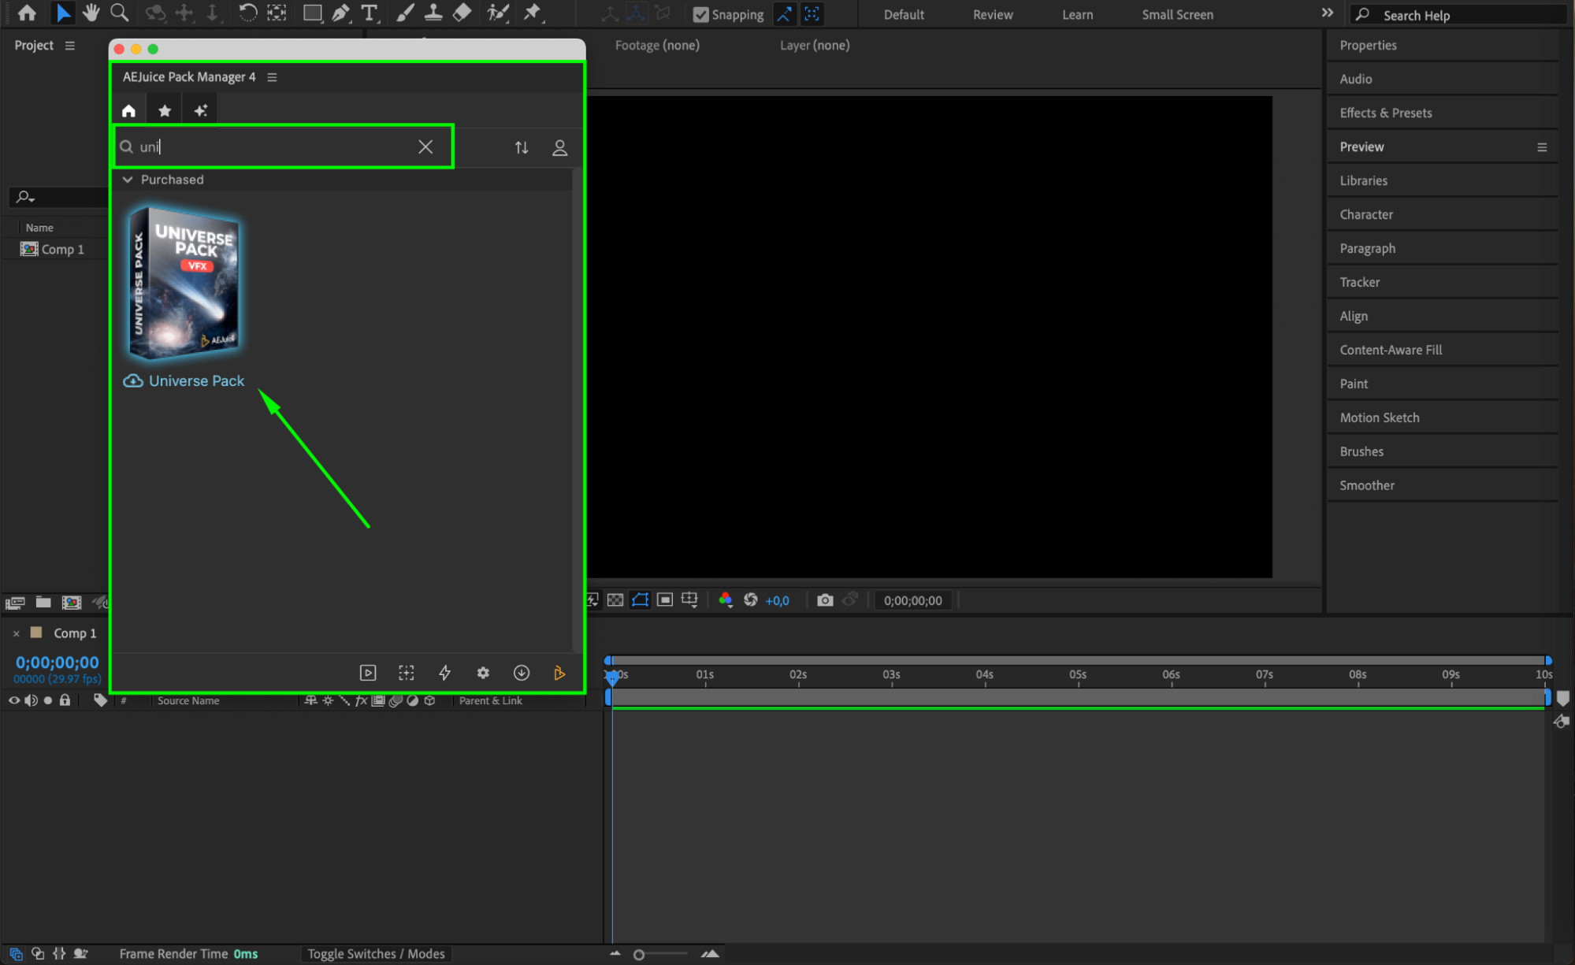
Task: Select the Type tool
Action: click(x=369, y=13)
